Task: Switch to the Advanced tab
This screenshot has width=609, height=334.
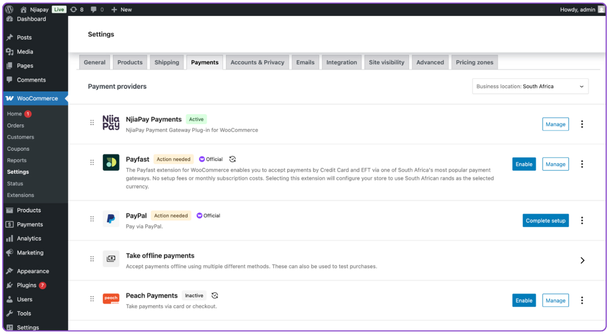Action: (x=430, y=62)
